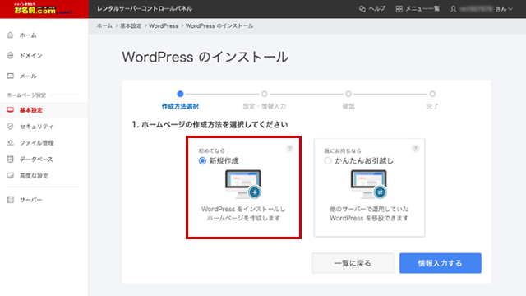
Task: Click the 確認 step marker
Action: (x=348, y=94)
